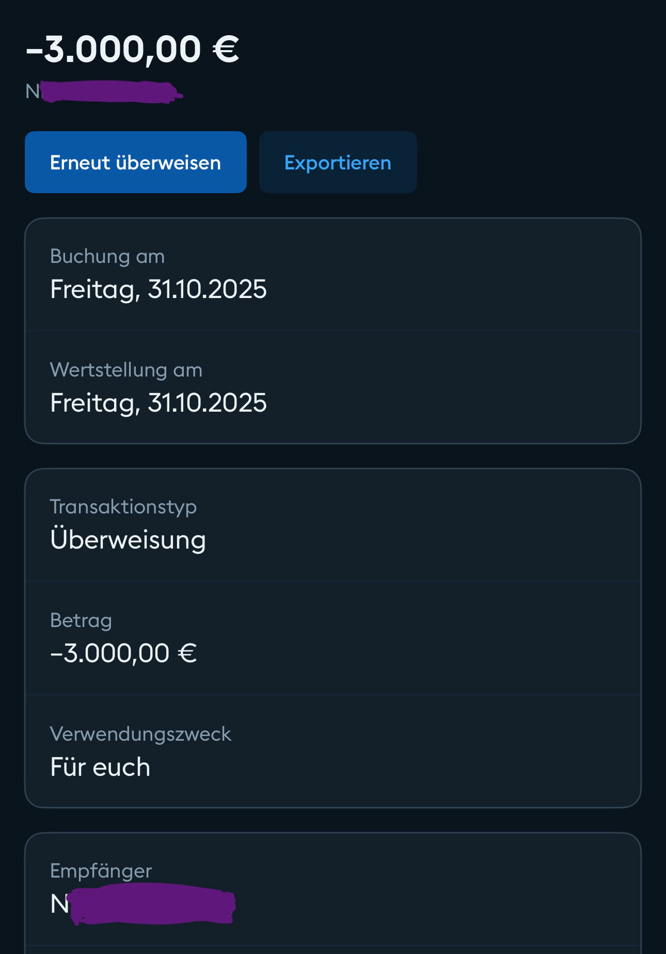Select the redacted recipient name under Empfänger
This screenshot has height=954, width=666.
(143, 904)
